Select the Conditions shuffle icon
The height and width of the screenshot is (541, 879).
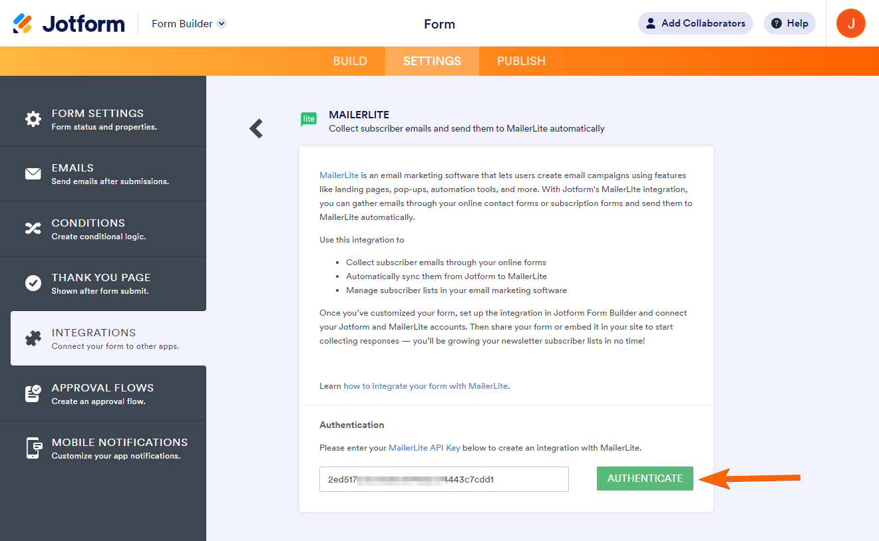33,229
